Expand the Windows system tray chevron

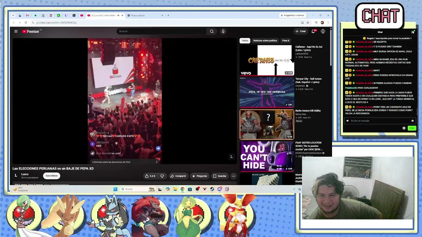click(x=294, y=189)
